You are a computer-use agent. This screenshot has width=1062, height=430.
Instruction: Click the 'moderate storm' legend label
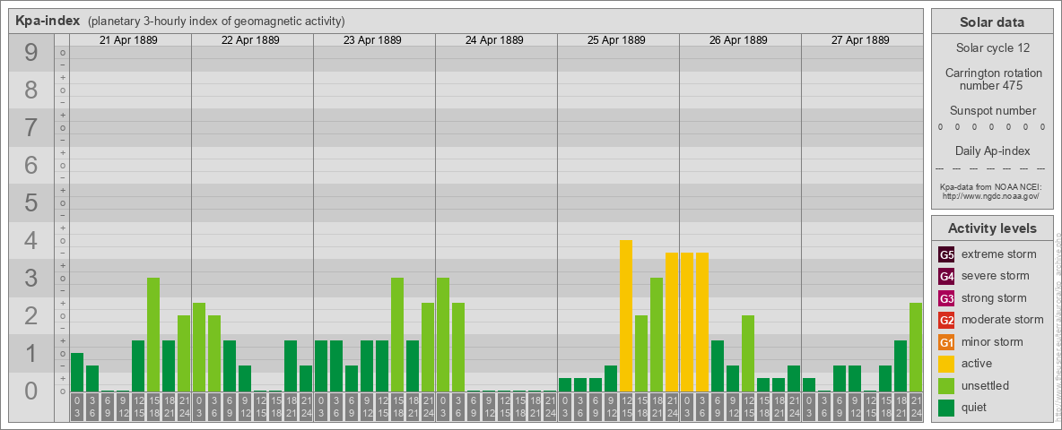[x=1003, y=320]
